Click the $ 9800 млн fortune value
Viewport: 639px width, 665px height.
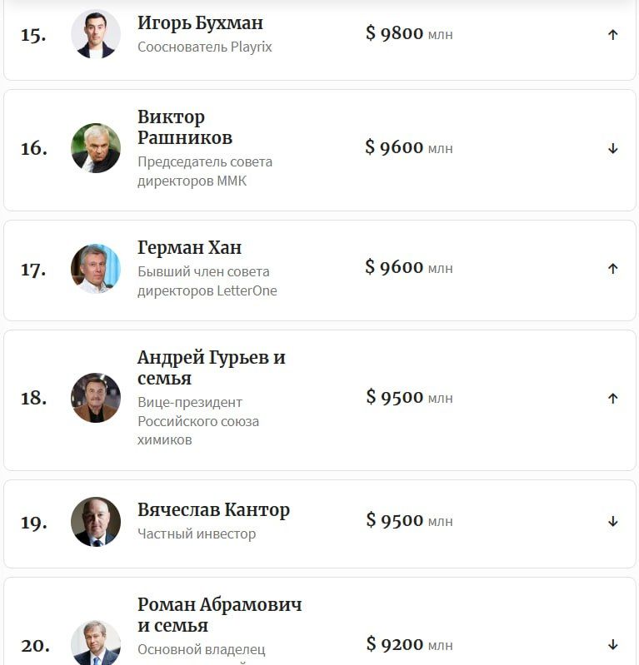408,34
